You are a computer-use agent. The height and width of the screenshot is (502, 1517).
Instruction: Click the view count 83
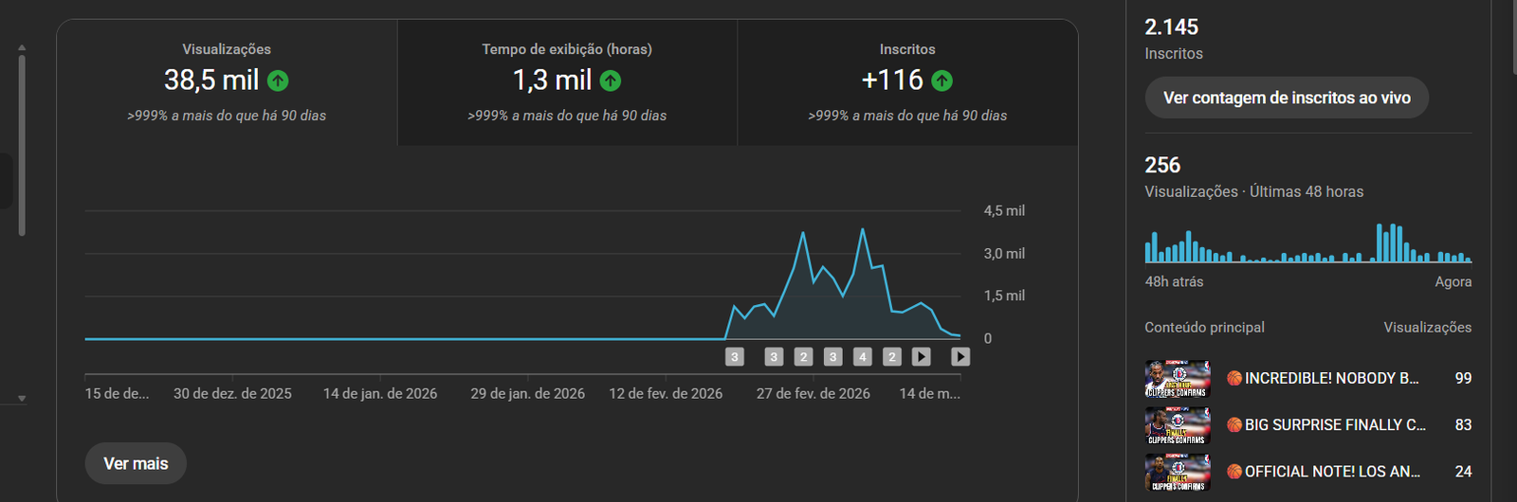point(1464,425)
